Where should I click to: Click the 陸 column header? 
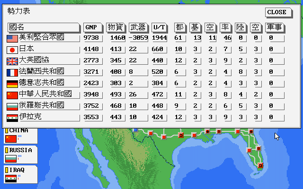pos(241,27)
